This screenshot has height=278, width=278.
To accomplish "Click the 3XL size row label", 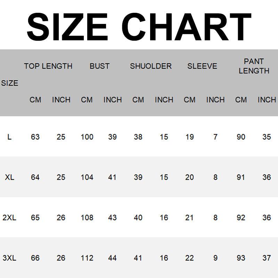I will [x=9, y=258].
